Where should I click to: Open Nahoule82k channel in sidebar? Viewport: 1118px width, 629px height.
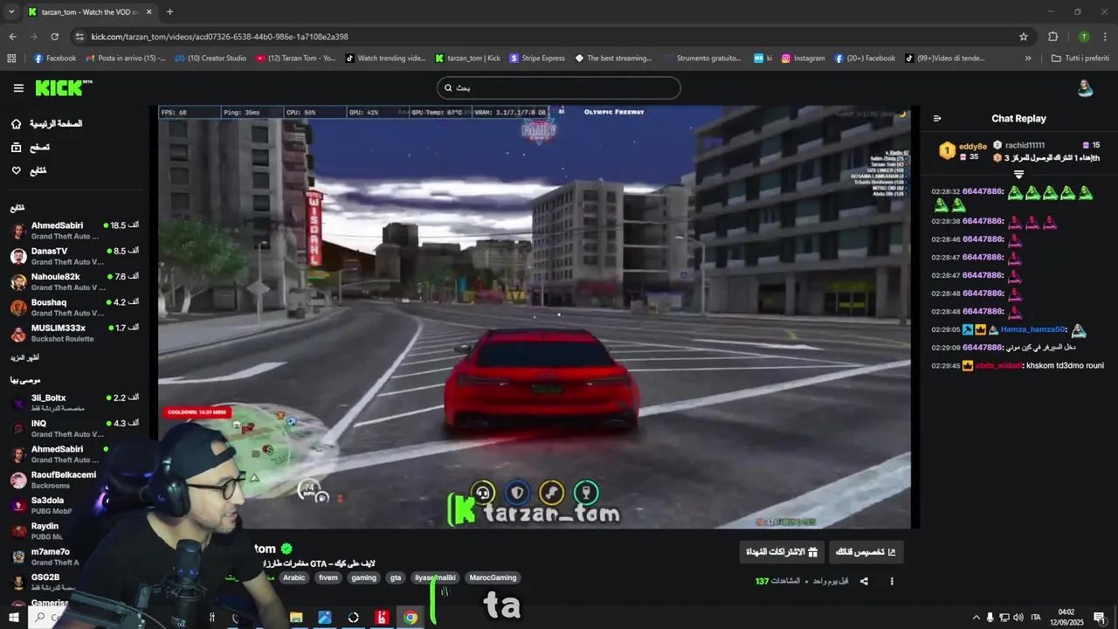[75, 281]
